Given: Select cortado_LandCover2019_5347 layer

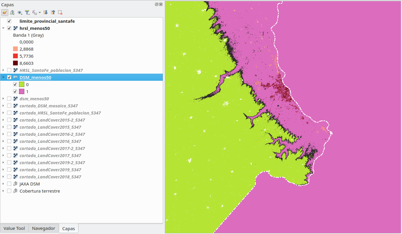Looking at the screenshot, I should click(50, 170).
